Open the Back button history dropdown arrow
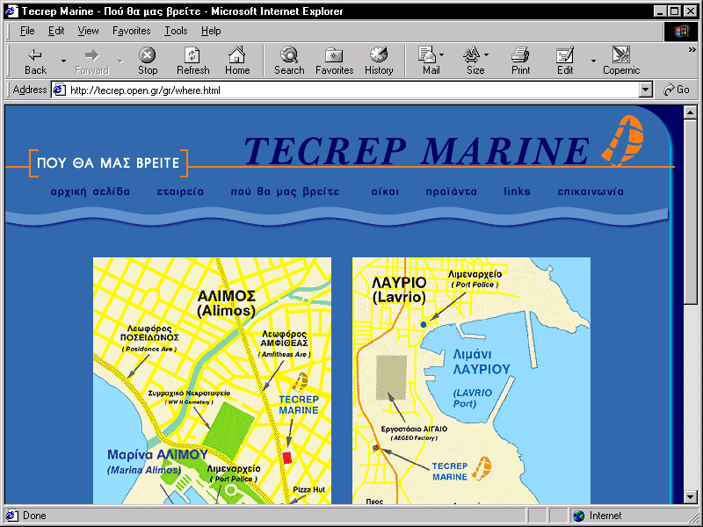 (x=63, y=61)
